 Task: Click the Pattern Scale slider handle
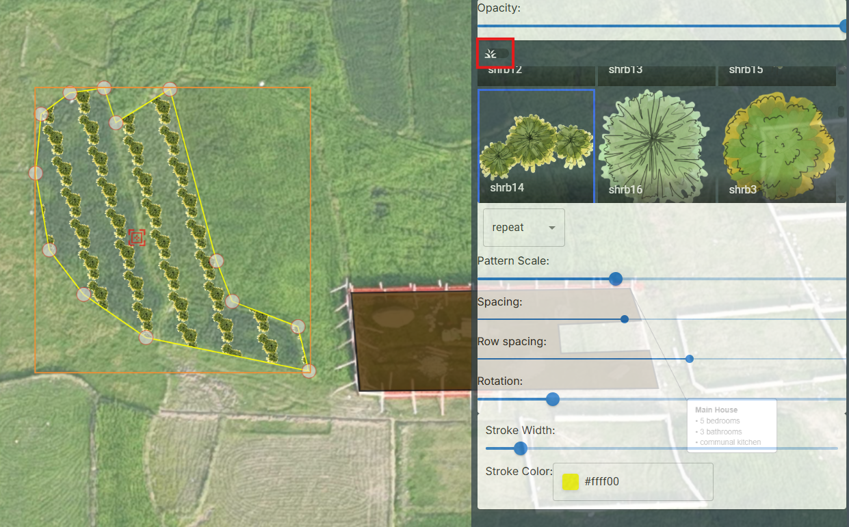coord(615,278)
